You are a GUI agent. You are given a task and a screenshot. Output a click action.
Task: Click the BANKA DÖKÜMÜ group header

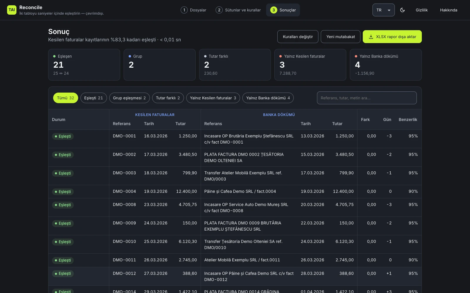click(279, 115)
